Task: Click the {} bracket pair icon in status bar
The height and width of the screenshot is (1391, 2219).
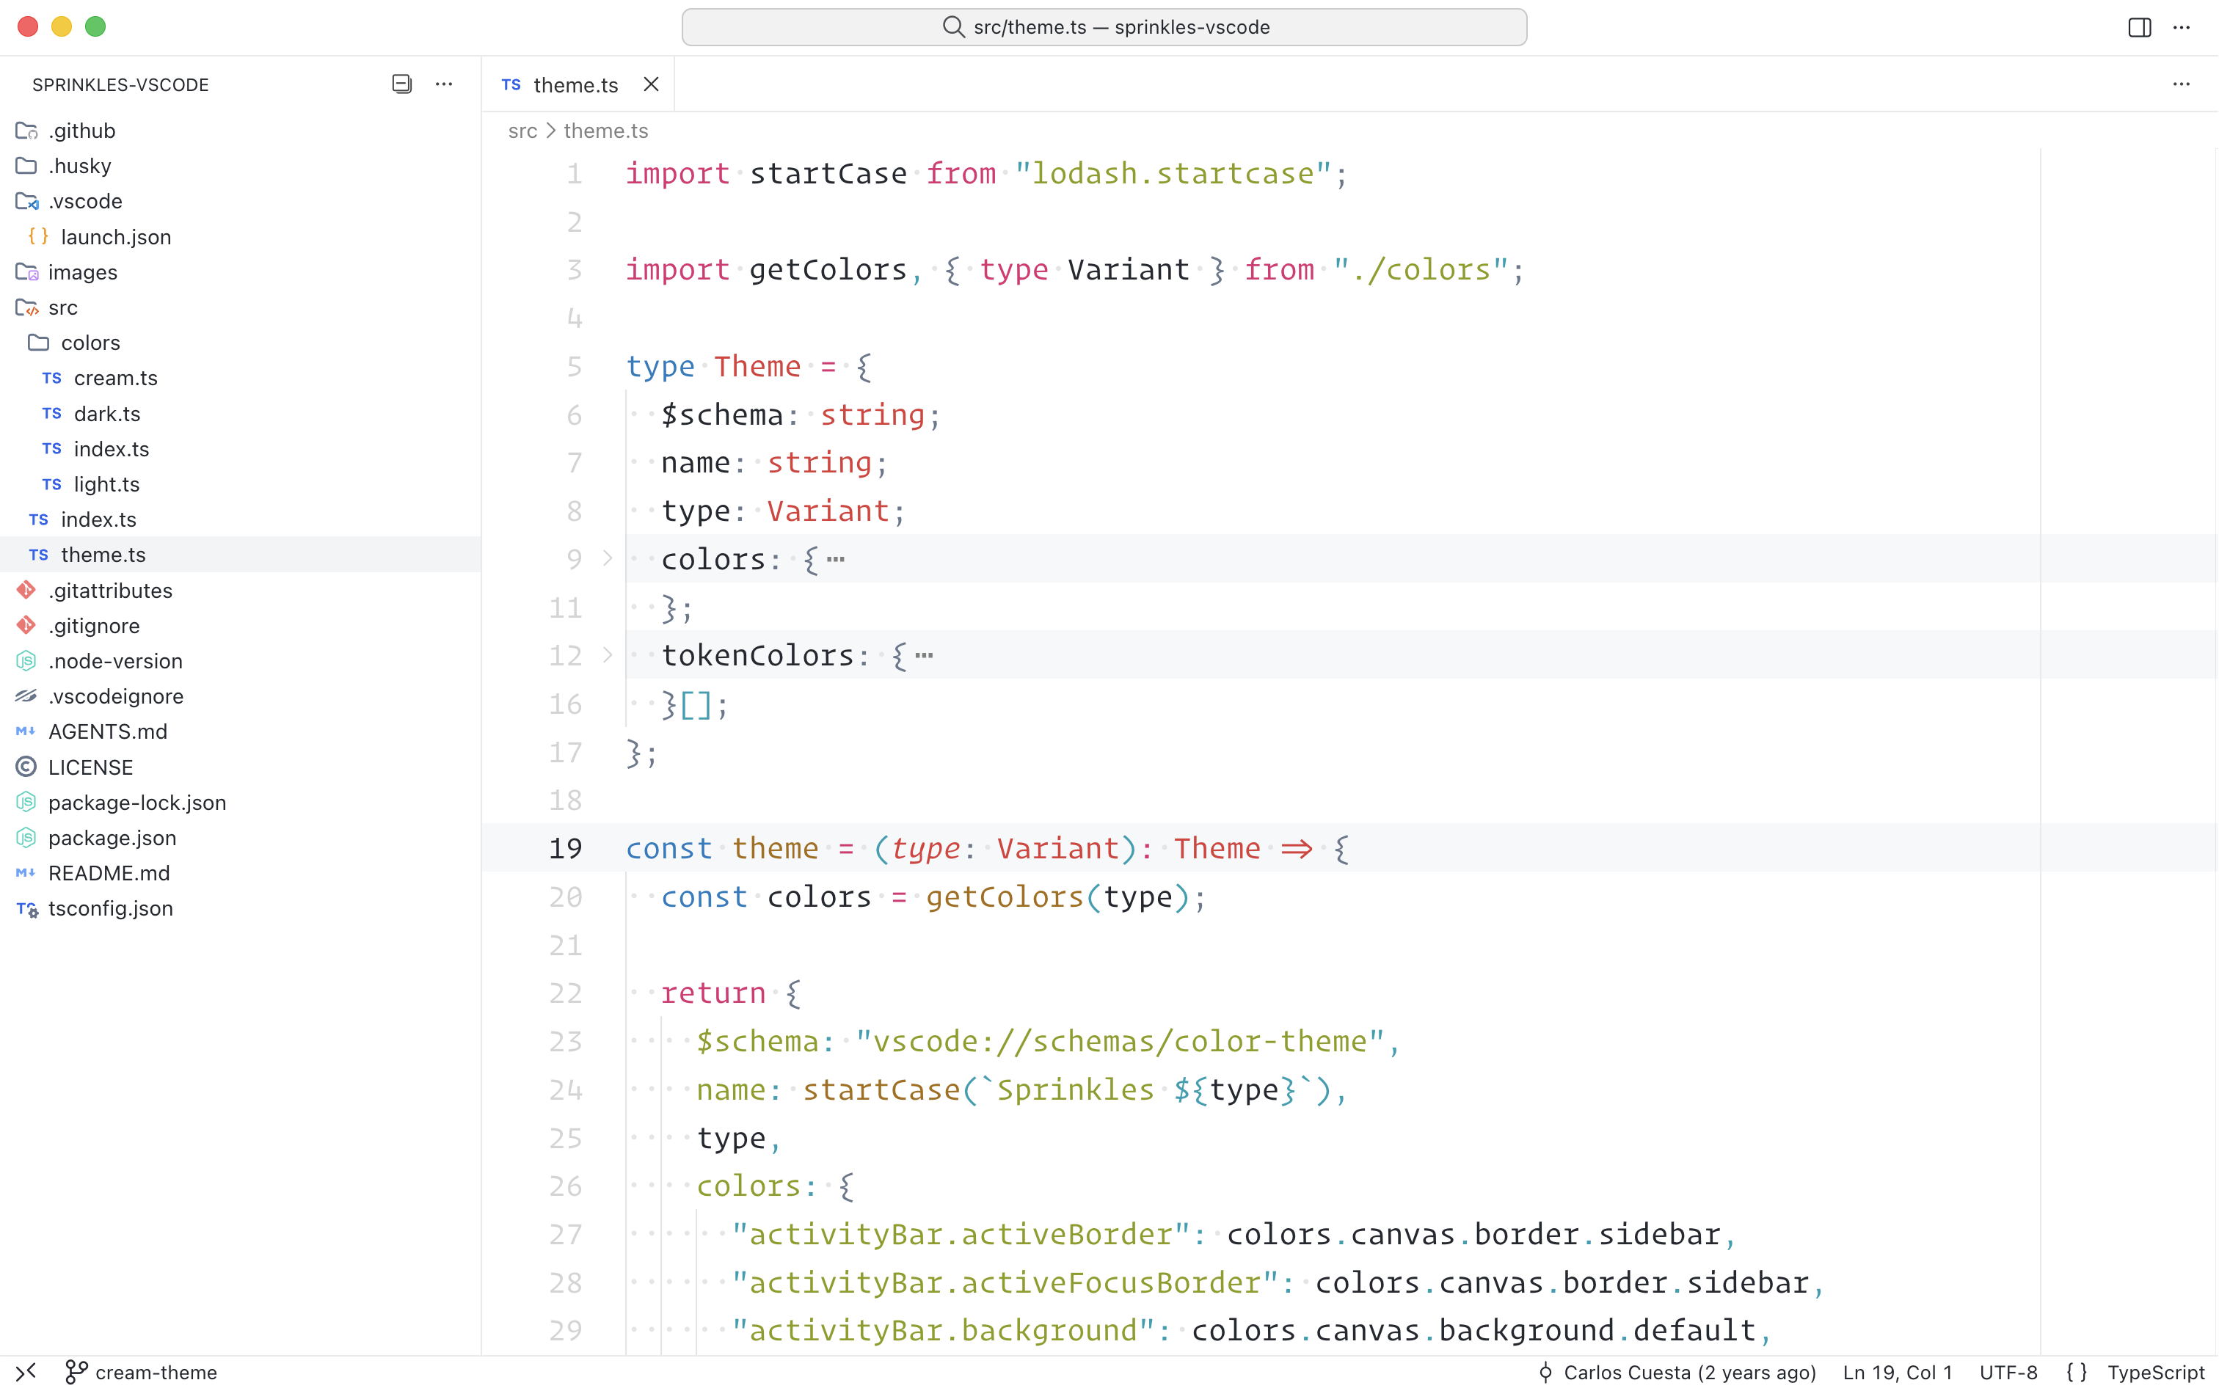Action: coord(2078,1372)
